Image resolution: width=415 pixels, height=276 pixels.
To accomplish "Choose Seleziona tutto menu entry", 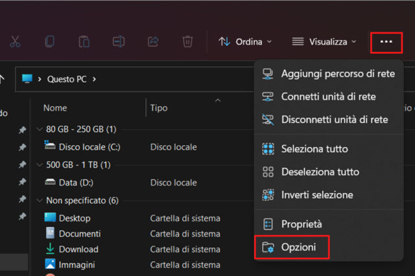I will point(314,149).
